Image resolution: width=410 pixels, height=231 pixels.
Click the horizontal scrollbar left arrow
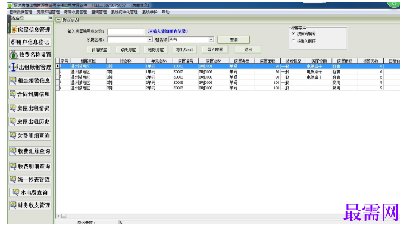58,216
